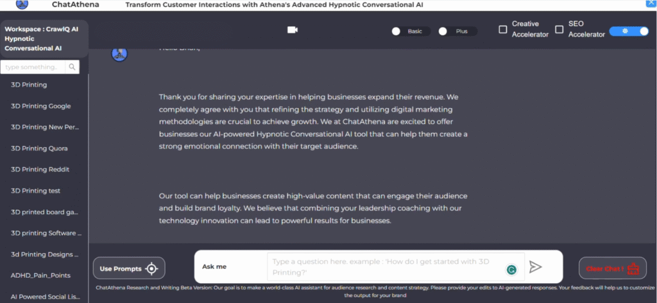The width and height of the screenshot is (657, 303).
Task: Click the green Grammarly icon in input
Action: [x=511, y=270]
